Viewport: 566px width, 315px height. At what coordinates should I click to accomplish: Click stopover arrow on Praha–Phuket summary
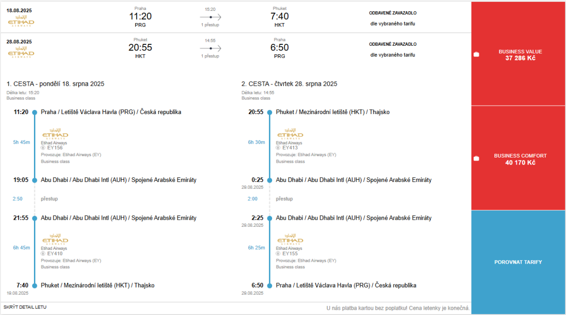pos(210,17)
